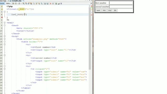Focus the second number text field
Image resolution: width=167 pixels, height=94 pixels.
tap(121, 7)
